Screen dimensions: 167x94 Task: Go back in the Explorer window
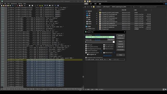tap(85, 7)
